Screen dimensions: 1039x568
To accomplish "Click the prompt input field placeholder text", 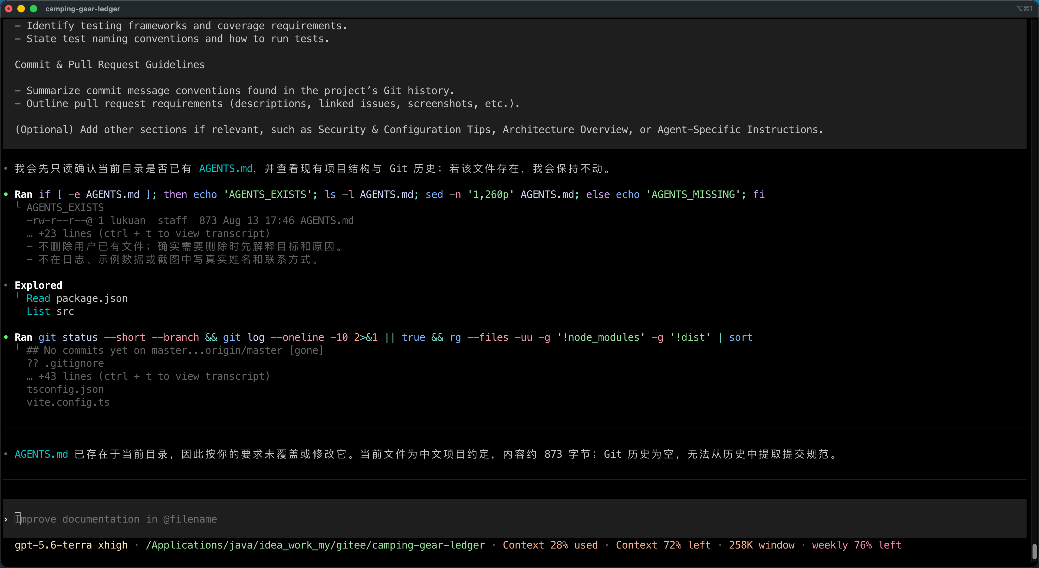I will tap(116, 519).
